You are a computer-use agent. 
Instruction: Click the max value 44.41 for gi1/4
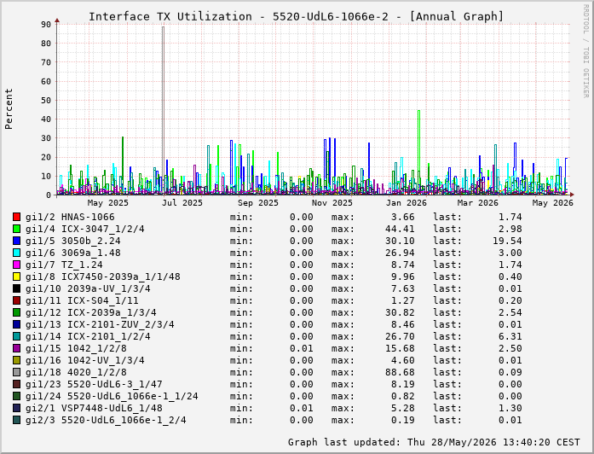pyautogui.click(x=400, y=229)
